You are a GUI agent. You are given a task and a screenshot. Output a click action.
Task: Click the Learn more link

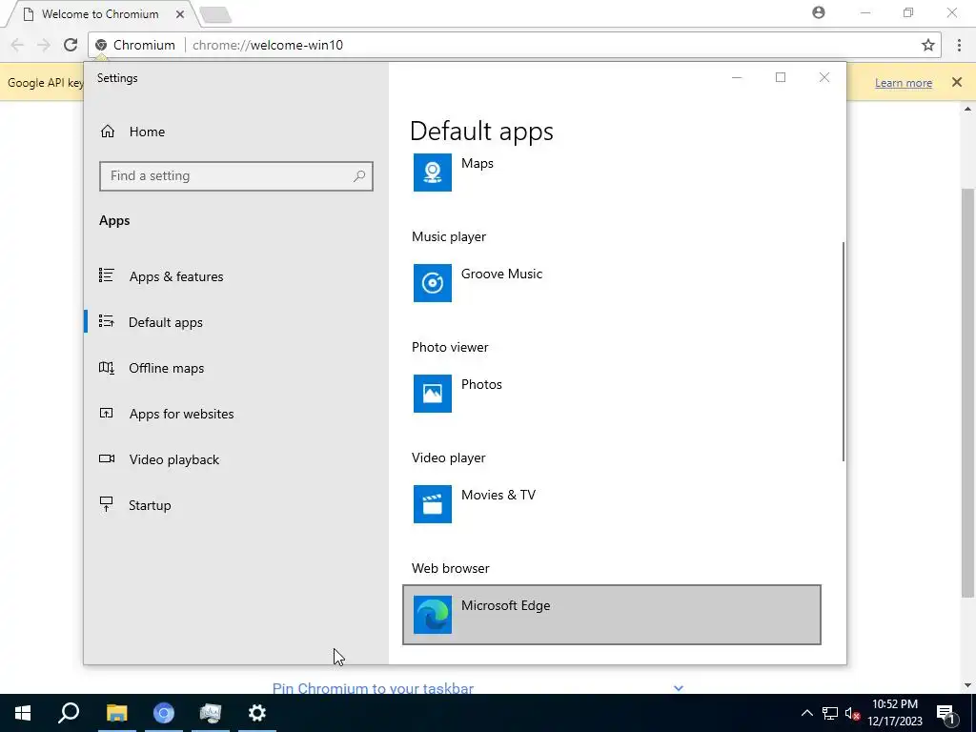pyautogui.click(x=904, y=83)
